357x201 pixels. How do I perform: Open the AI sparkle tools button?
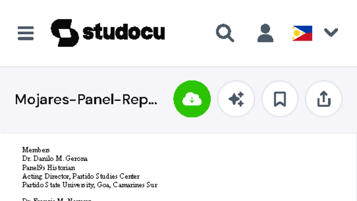236,99
